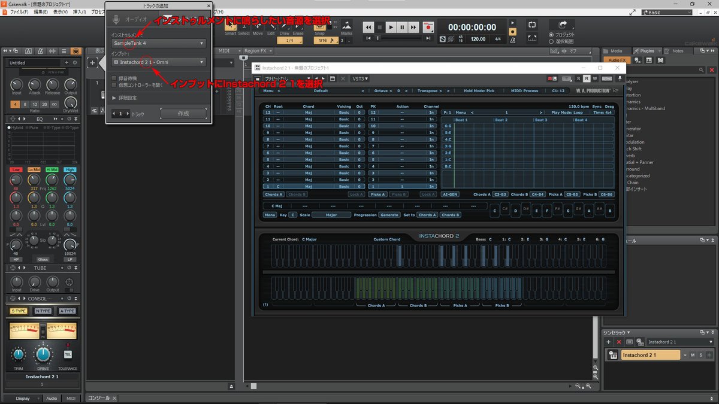Click the 作成 create button

click(x=183, y=114)
